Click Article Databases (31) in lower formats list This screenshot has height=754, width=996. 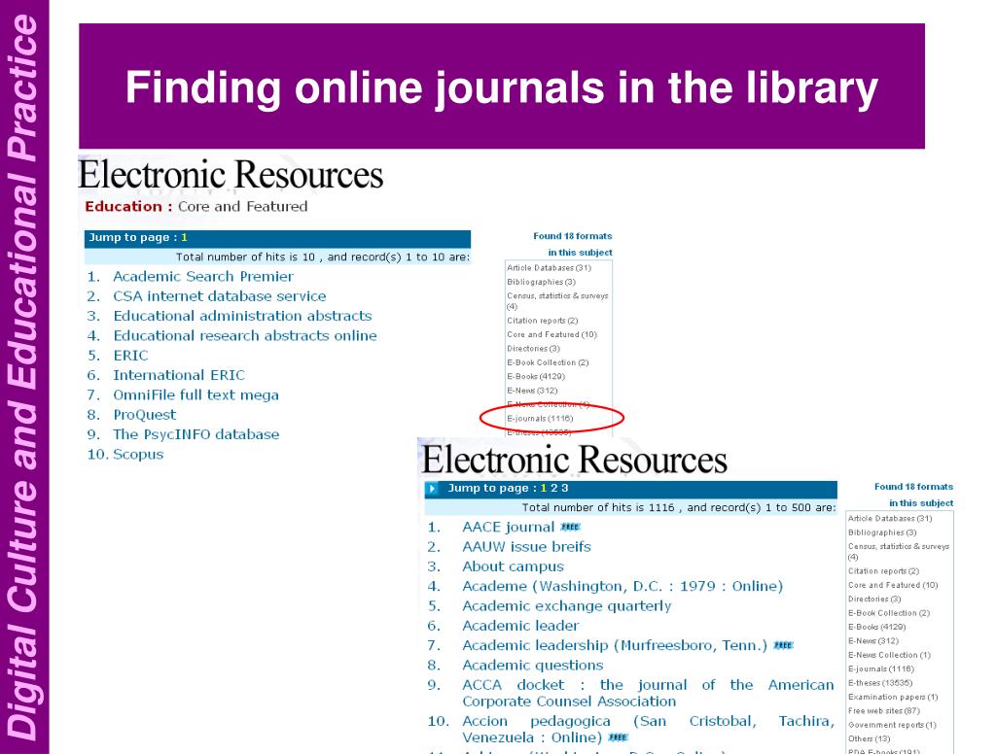pyautogui.click(x=890, y=519)
